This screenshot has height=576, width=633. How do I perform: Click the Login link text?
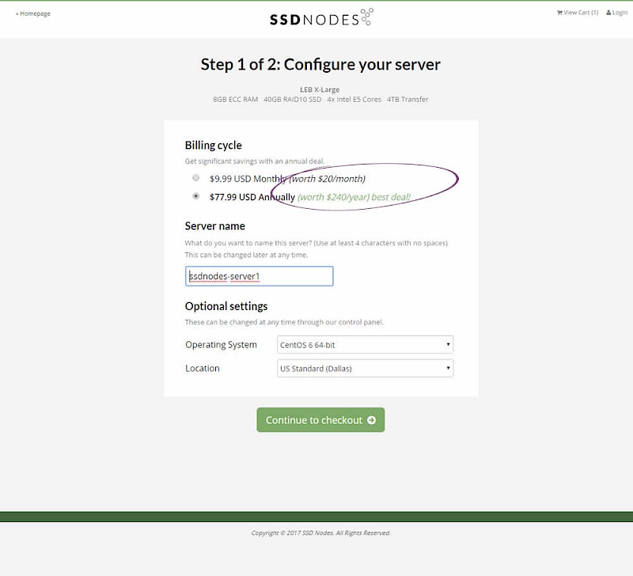pyautogui.click(x=620, y=13)
